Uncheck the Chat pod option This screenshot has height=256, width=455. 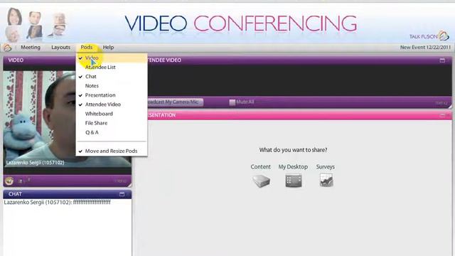click(x=112, y=76)
